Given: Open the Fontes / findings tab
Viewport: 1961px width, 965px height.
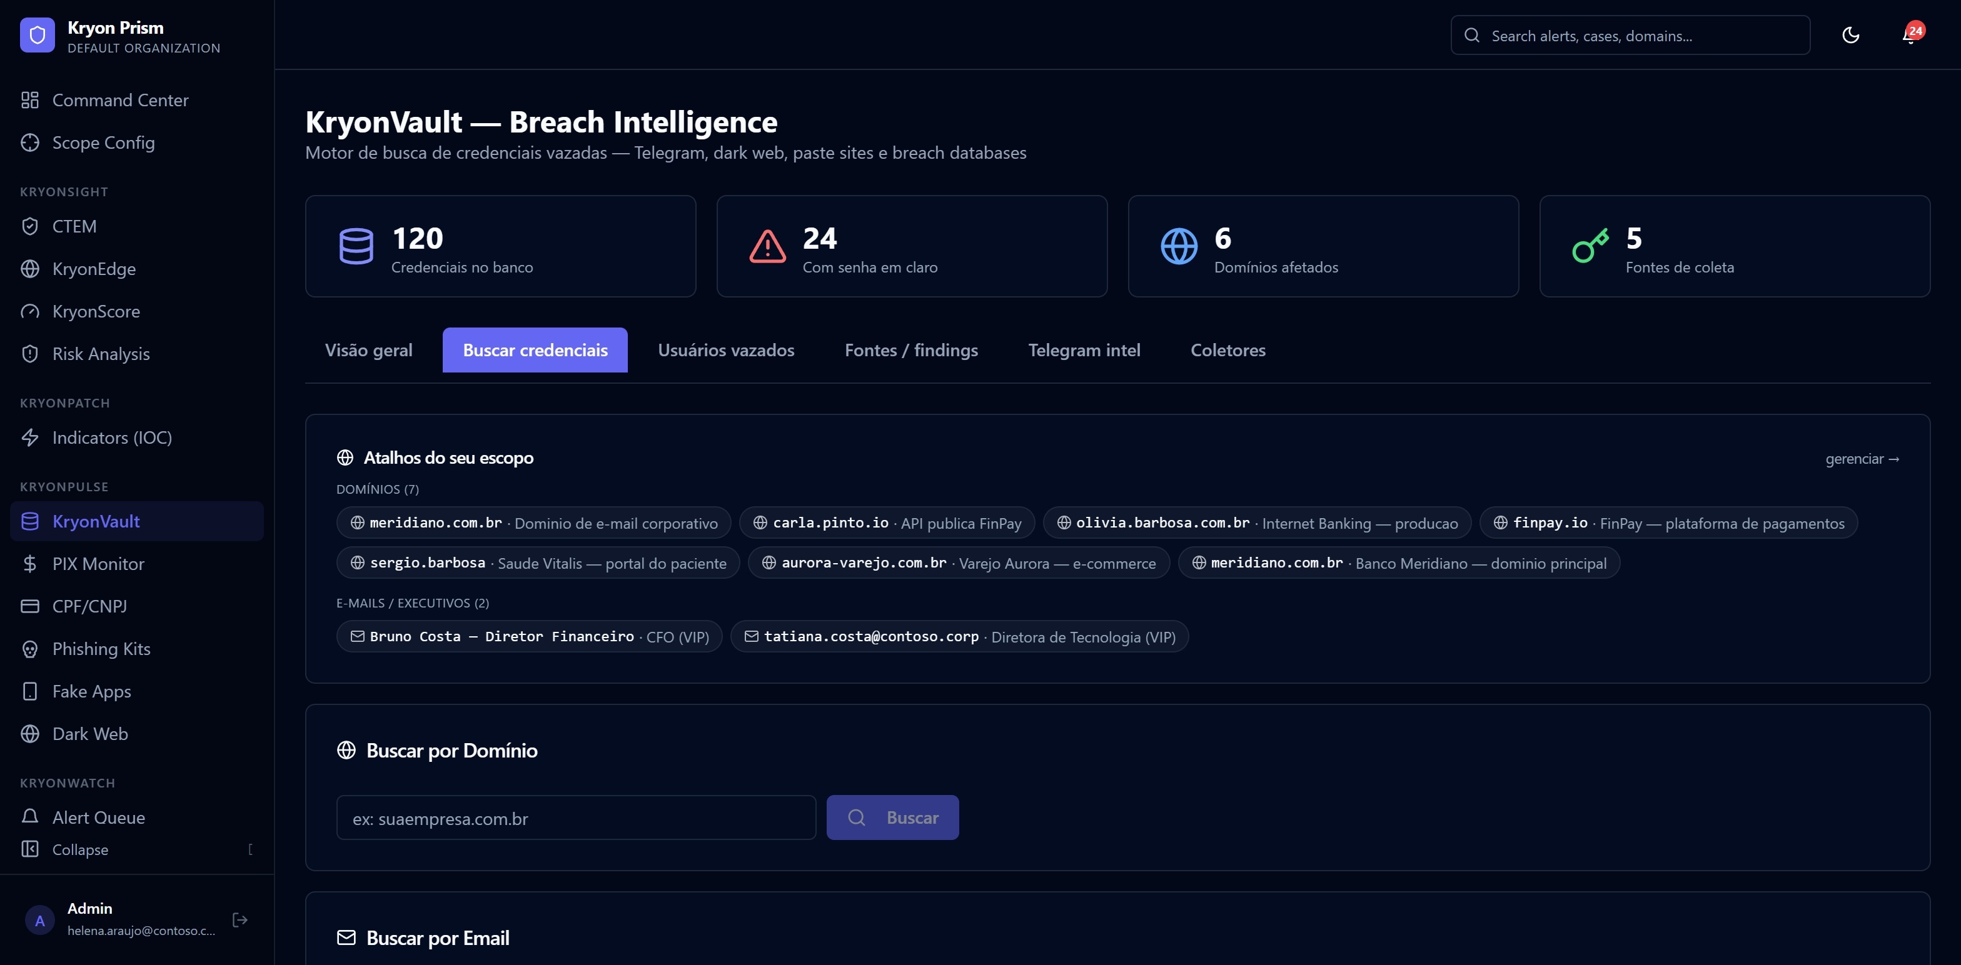Looking at the screenshot, I should point(911,351).
